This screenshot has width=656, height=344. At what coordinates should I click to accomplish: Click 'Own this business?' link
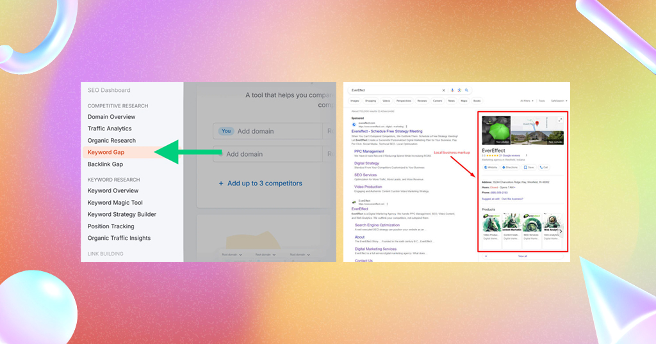512,199
